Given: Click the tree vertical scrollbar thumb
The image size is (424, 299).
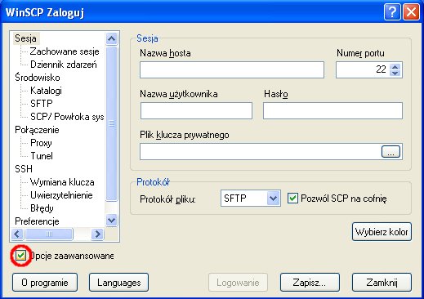Looking at the screenshot, I should point(111,124).
